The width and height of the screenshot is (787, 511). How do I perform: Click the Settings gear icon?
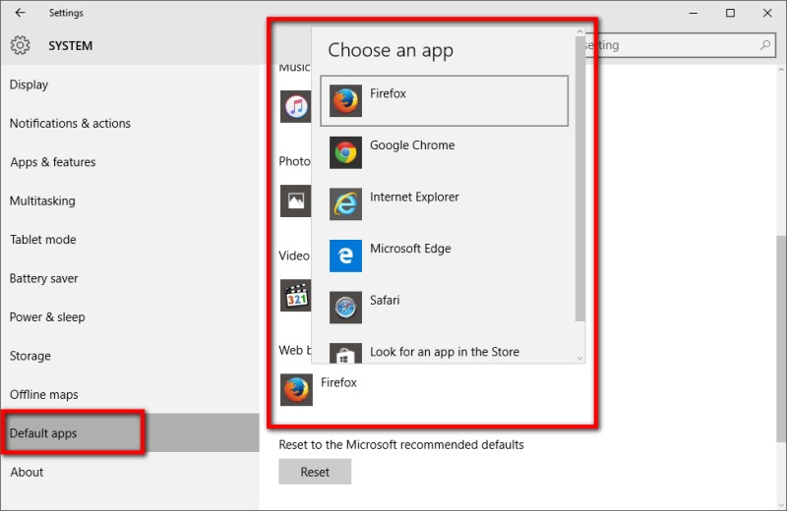tap(20, 45)
